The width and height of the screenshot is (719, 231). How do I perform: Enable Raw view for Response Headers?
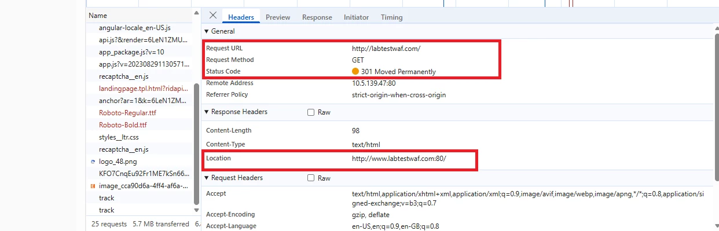311,112
